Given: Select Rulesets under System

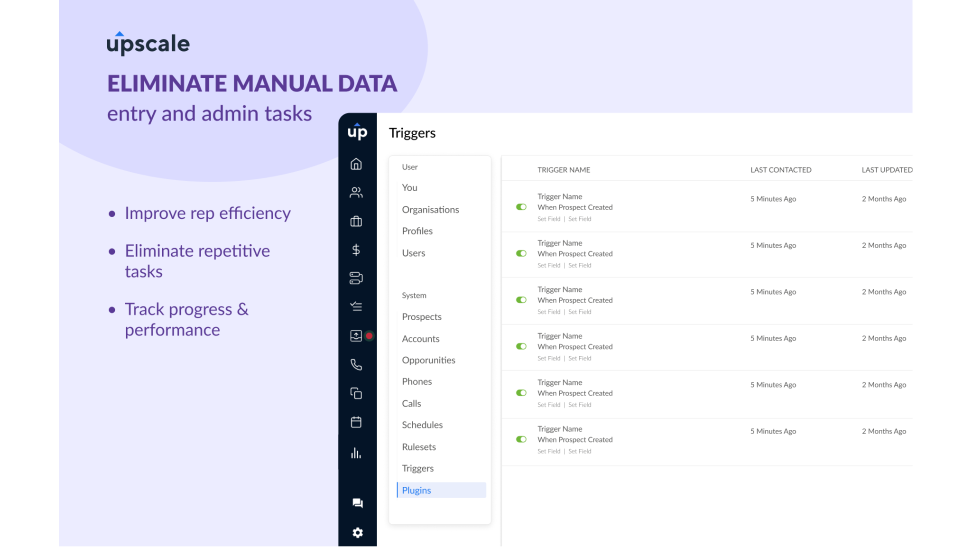Looking at the screenshot, I should [x=419, y=446].
